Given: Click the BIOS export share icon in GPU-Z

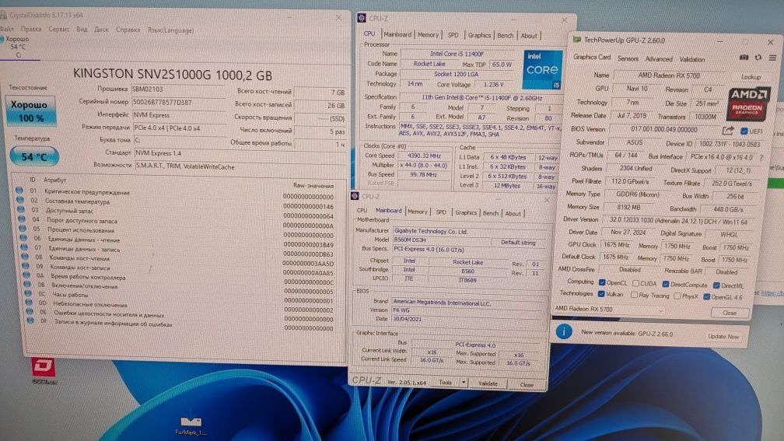Looking at the screenshot, I should 728,130.
